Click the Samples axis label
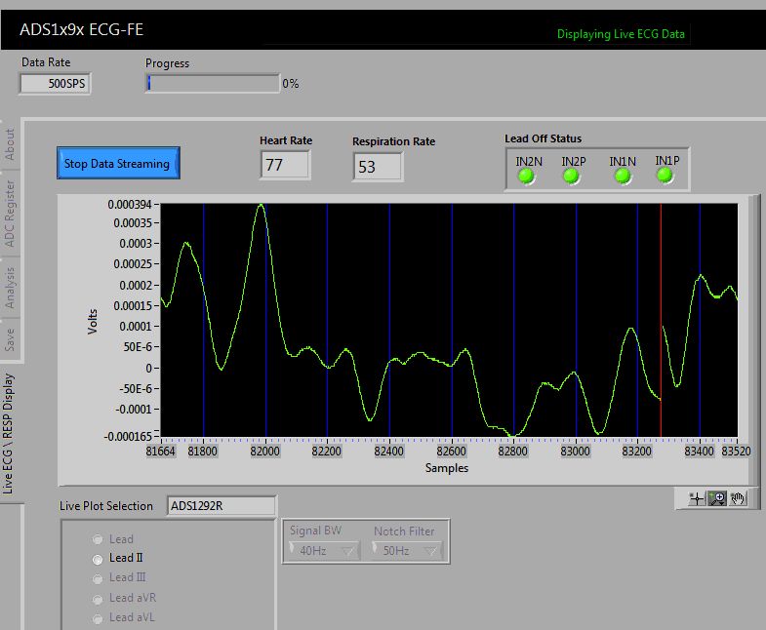Screen dimensions: 766x630 [447, 468]
